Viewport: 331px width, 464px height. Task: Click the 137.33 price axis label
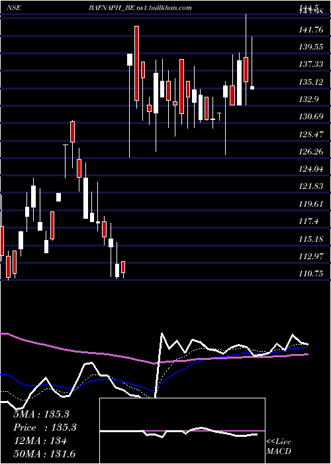311,64
